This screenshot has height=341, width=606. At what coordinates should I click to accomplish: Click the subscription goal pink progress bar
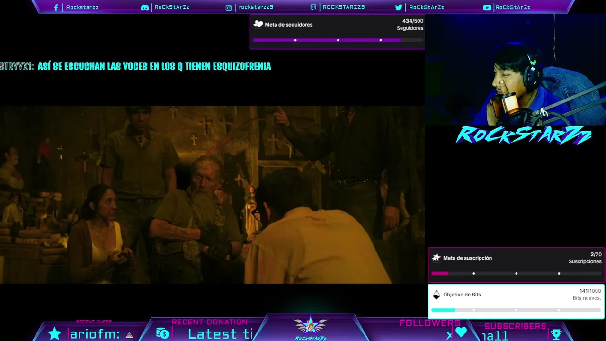(x=516, y=273)
